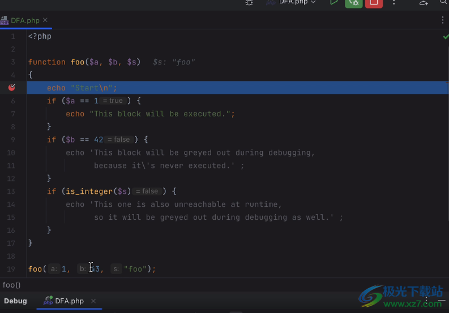Viewport: 449px width, 313px height.
Task: Click the '= false' hint after 42
Action: point(119,140)
